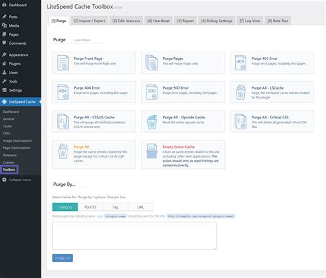
Task: Click the Purge All - LSCache trash icon
Action: click(x=241, y=92)
